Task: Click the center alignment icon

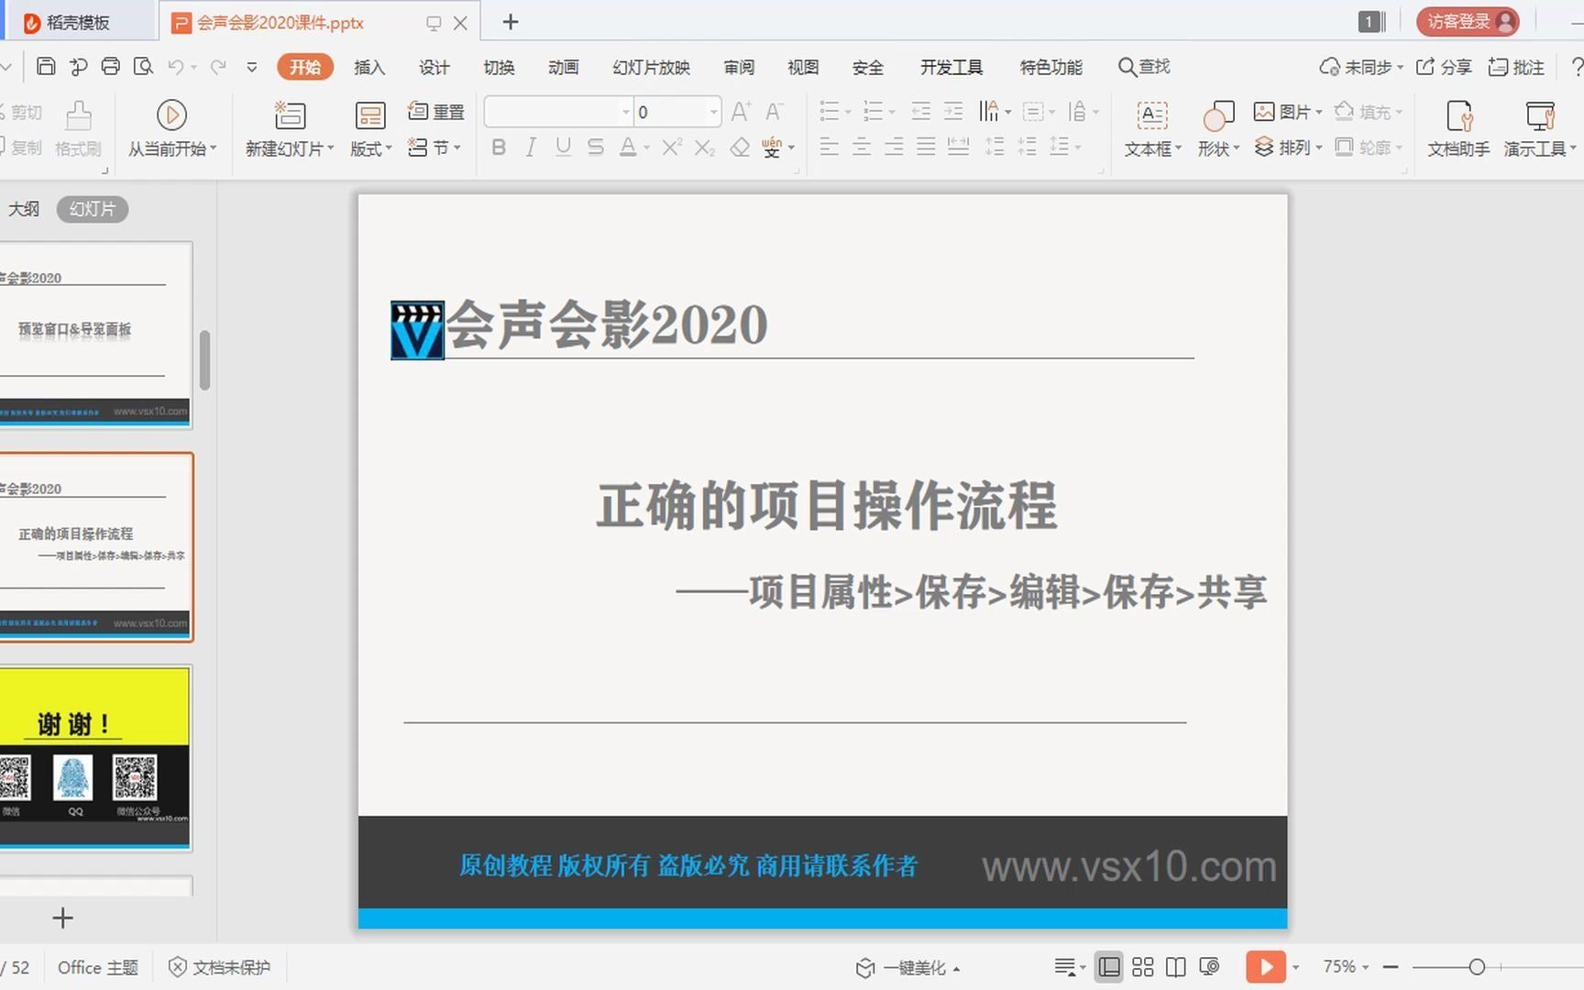Action: (x=862, y=147)
